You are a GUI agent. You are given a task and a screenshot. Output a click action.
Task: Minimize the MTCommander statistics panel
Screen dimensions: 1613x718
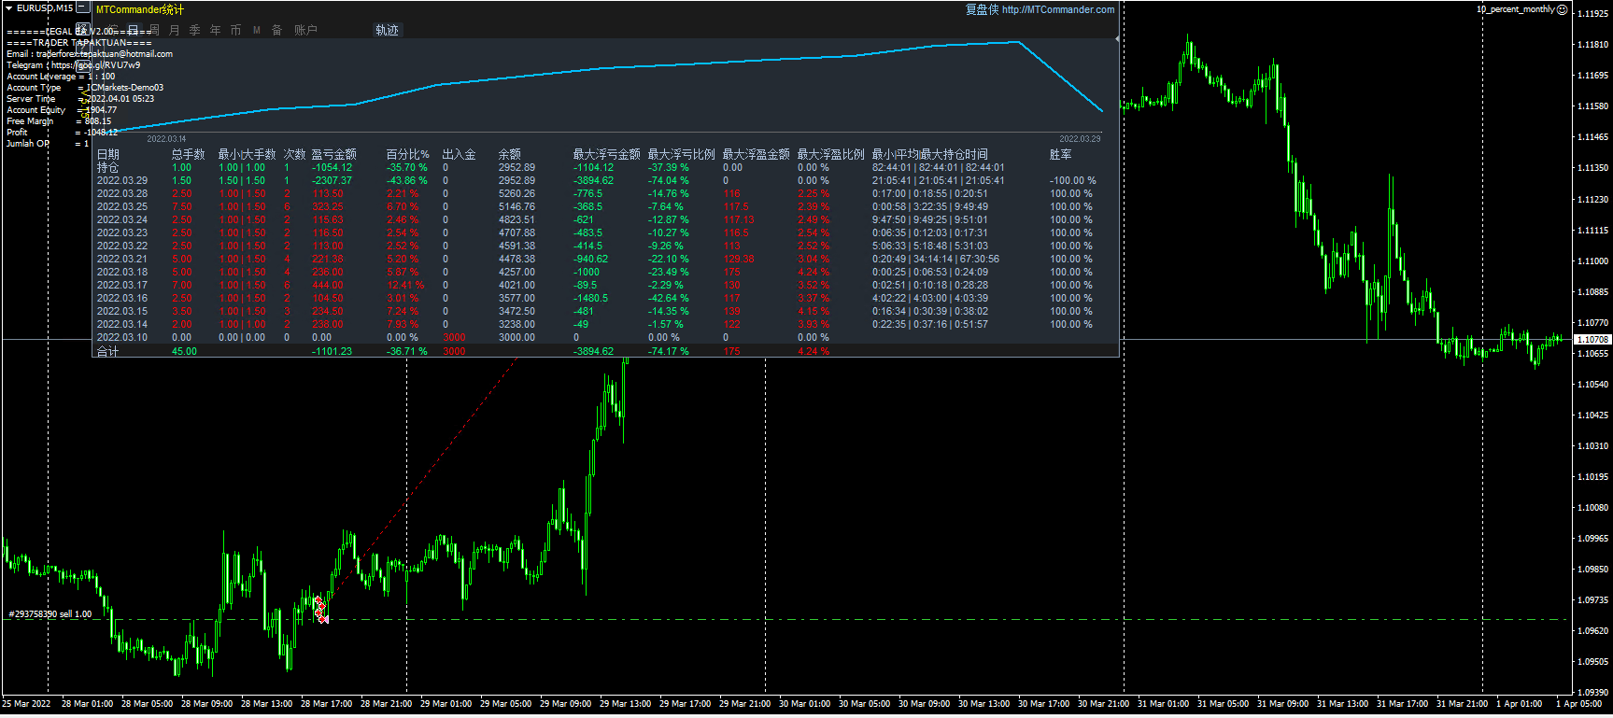click(82, 7)
